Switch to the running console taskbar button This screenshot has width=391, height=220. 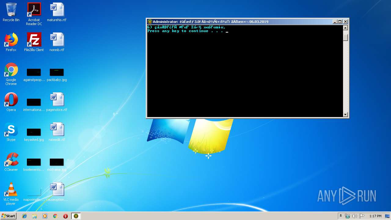pos(76,216)
